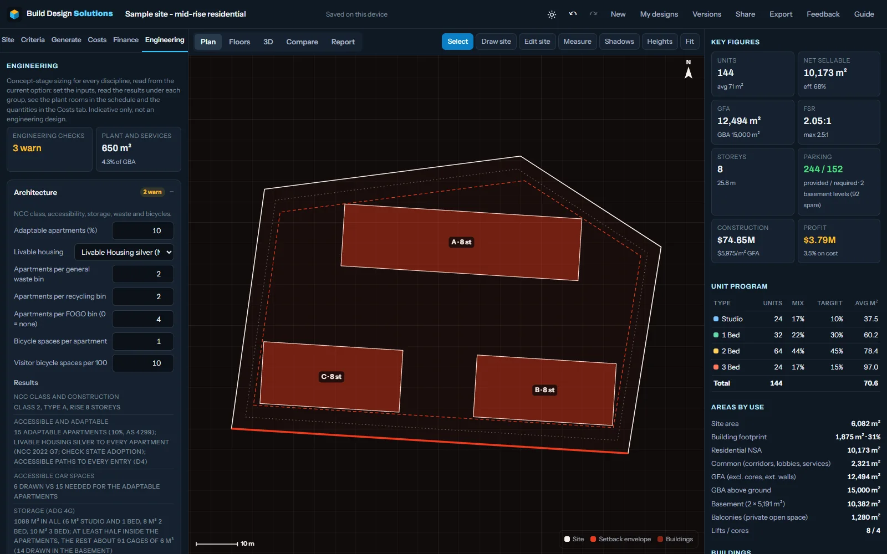Click the Plant and services card
This screenshot has width=887, height=554.
click(139, 150)
